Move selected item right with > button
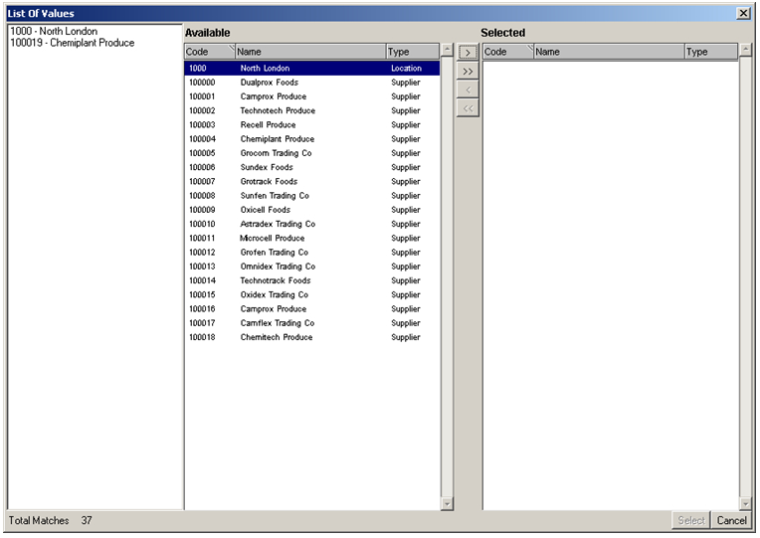Screen dimensions: 760x538 468,53
